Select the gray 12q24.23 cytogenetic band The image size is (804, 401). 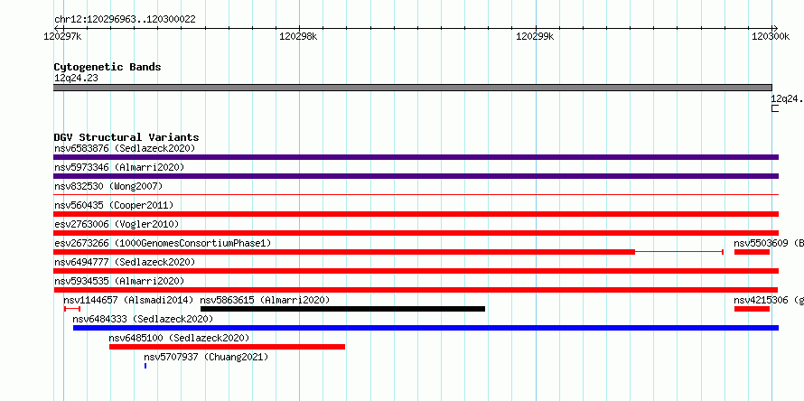tap(413, 88)
